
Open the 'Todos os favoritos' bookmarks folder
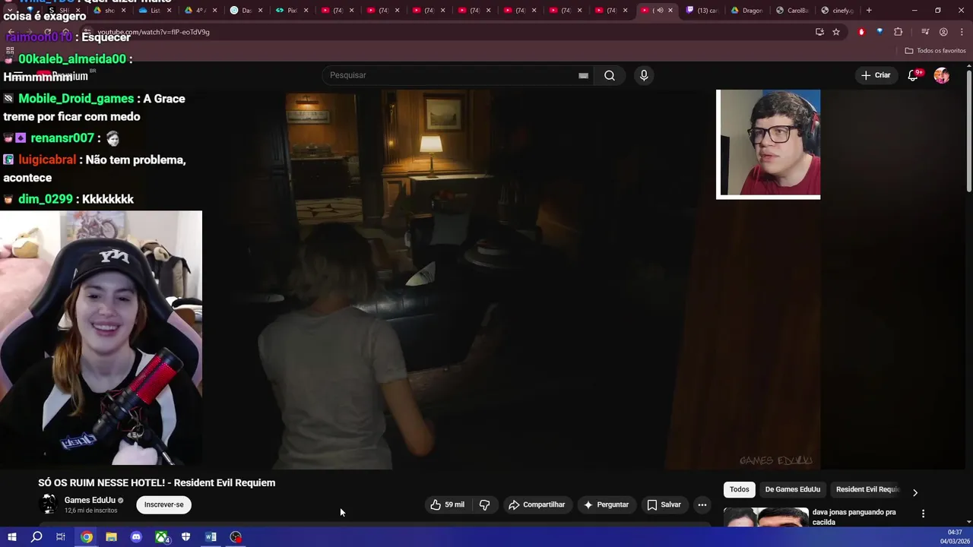point(935,51)
